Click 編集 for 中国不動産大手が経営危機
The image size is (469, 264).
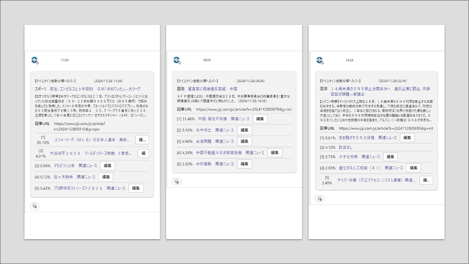click(x=274, y=153)
